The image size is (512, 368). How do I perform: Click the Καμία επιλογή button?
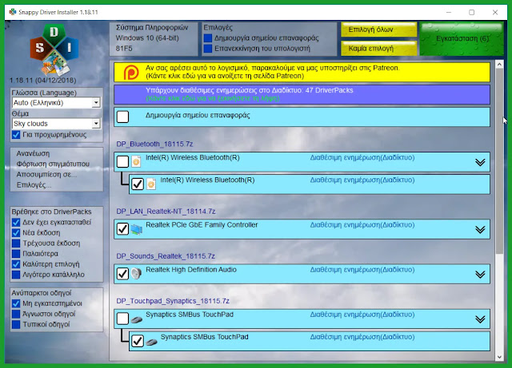click(x=378, y=49)
